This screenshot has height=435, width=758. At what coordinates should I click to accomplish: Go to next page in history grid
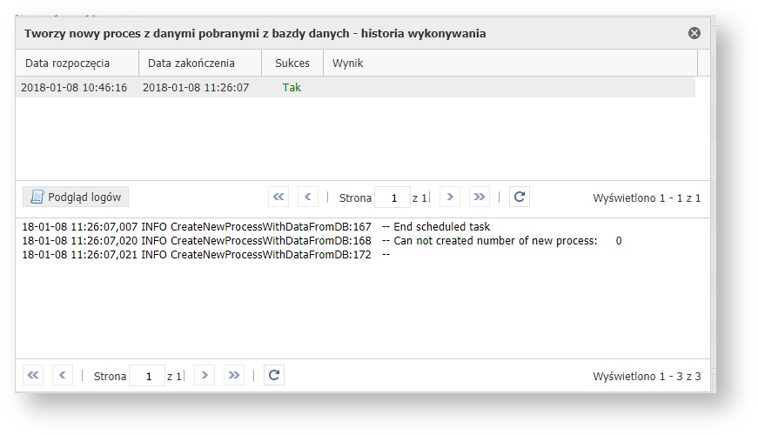point(450,197)
